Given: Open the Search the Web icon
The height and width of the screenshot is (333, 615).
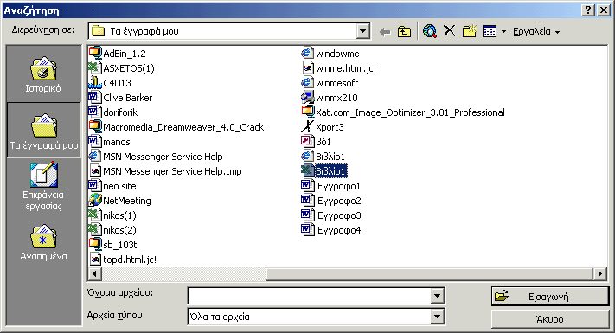Looking at the screenshot, I should click(x=430, y=31).
